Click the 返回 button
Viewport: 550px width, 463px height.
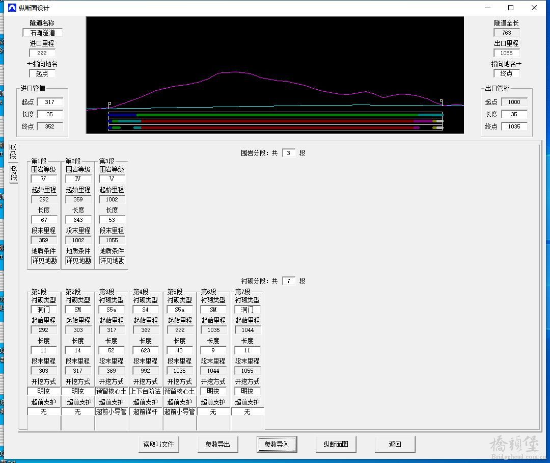[x=395, y=444]
